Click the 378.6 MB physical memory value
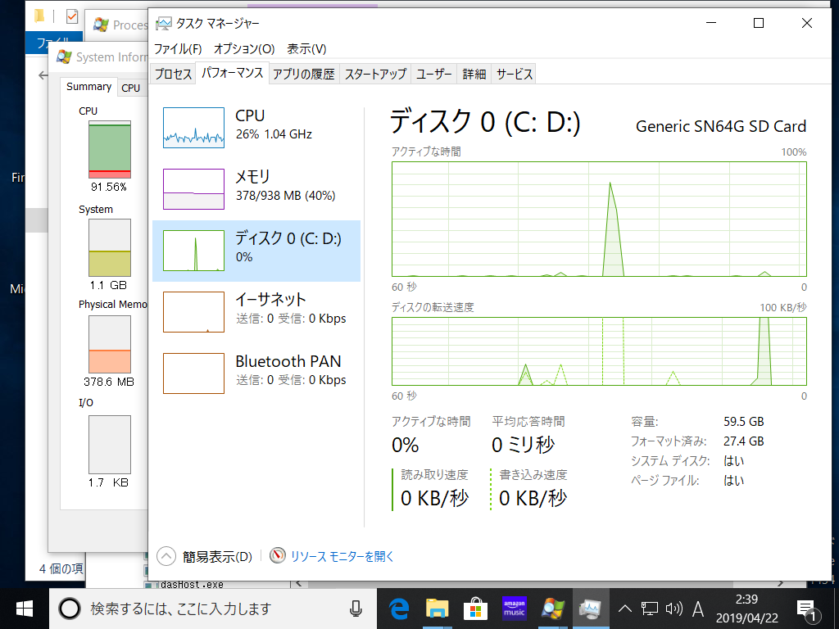The width and height of the screenshot is (839, 629). coord(109,382)
